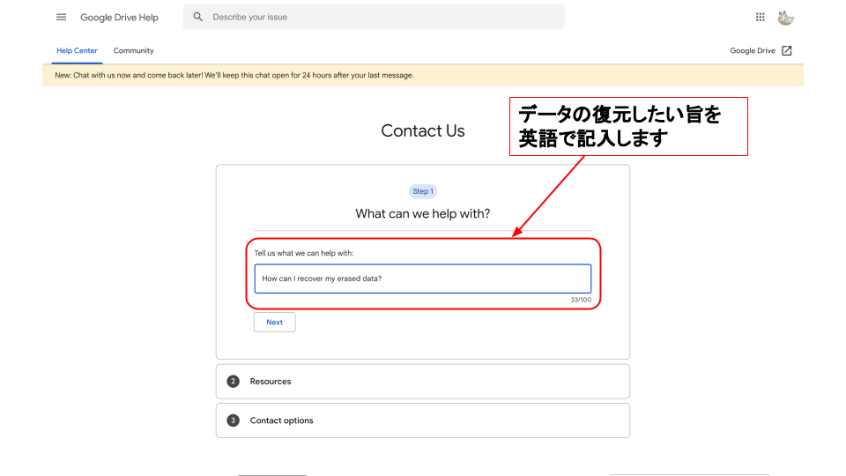Collapse the What can we help with heading
This screenshot has width=846, height=476.
point(422,213)
